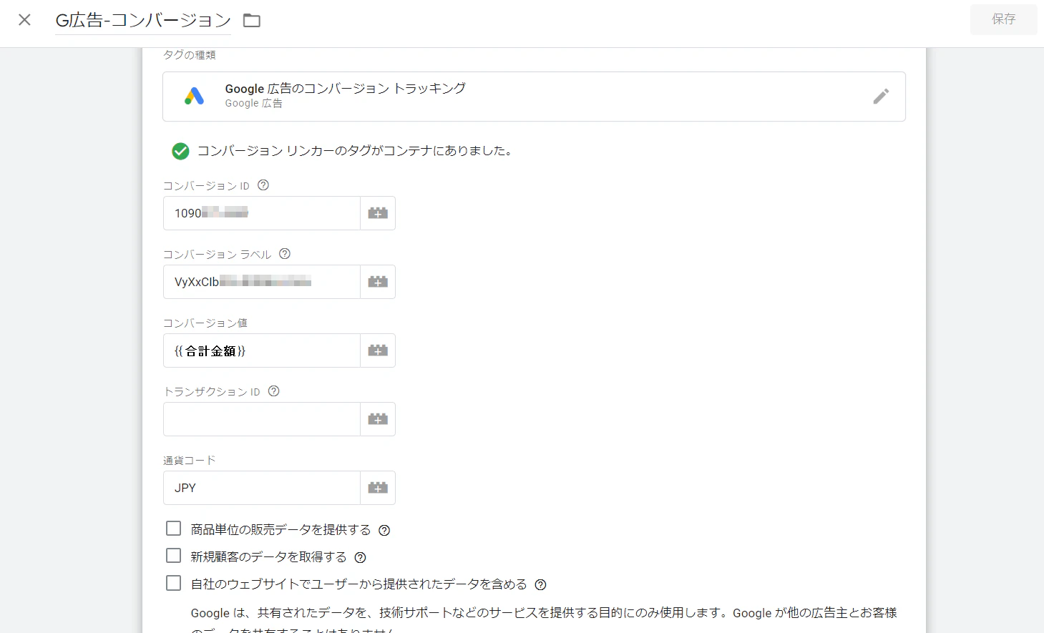Open help for コンバージョン ラベル
This screenshot has height=633, width=1044.
point(285,254)
